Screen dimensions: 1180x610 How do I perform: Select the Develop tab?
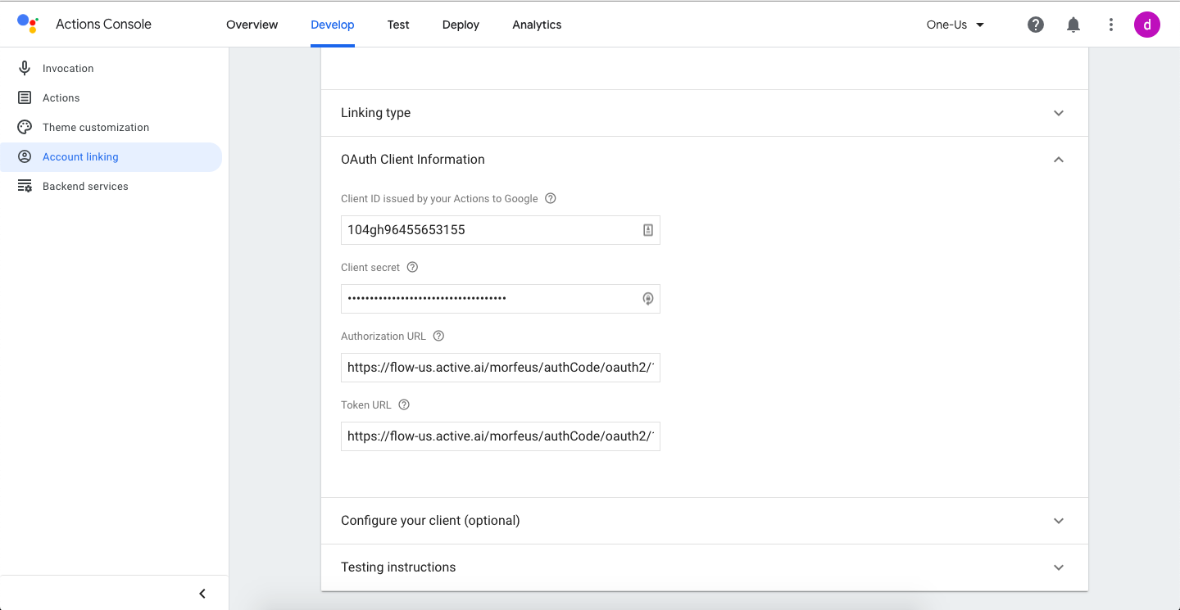(x=333, y=25)
